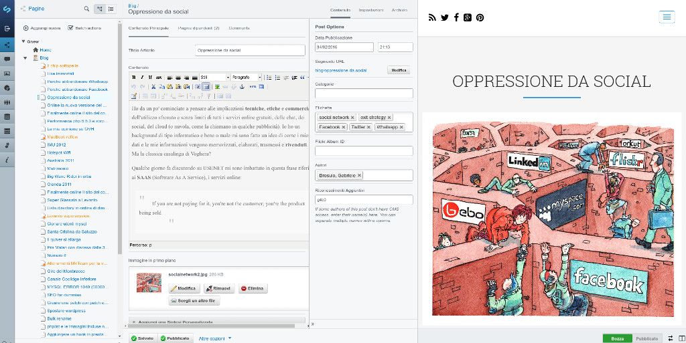
Task: Click the SilverStripe logo in sidebar
Action: point(7,9)
